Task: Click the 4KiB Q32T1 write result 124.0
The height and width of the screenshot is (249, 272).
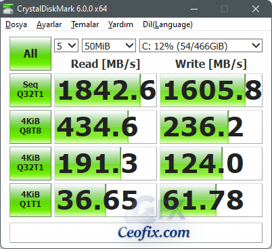Action: (211, 164)
